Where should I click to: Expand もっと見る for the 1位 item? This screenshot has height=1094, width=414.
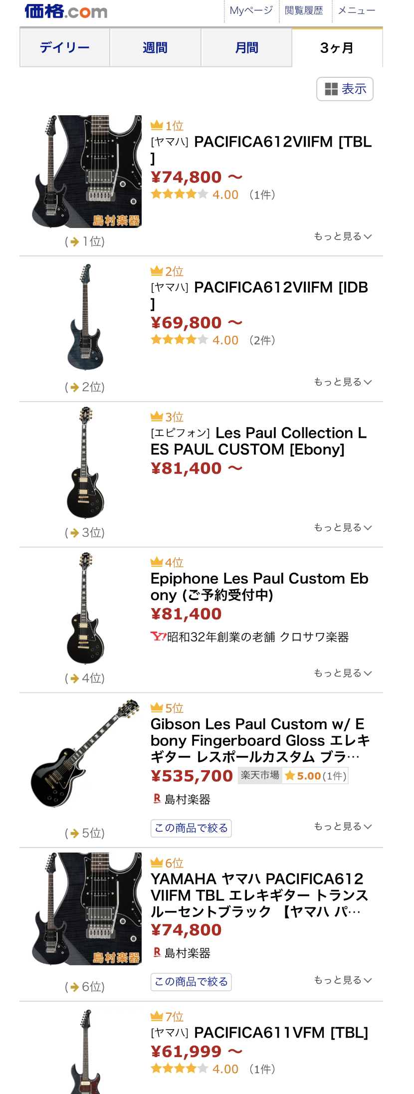(x=343, y=236)
